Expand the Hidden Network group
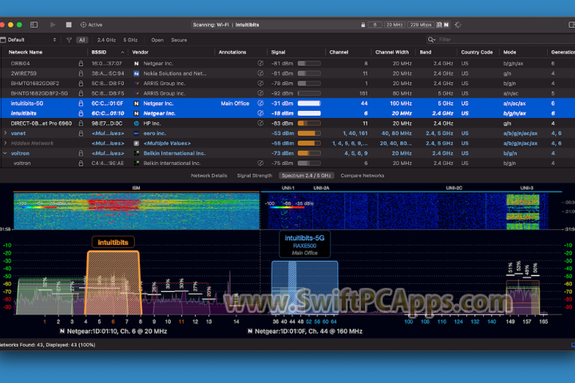This screenshot has height=383, width=575. click(x=5, y=143)
